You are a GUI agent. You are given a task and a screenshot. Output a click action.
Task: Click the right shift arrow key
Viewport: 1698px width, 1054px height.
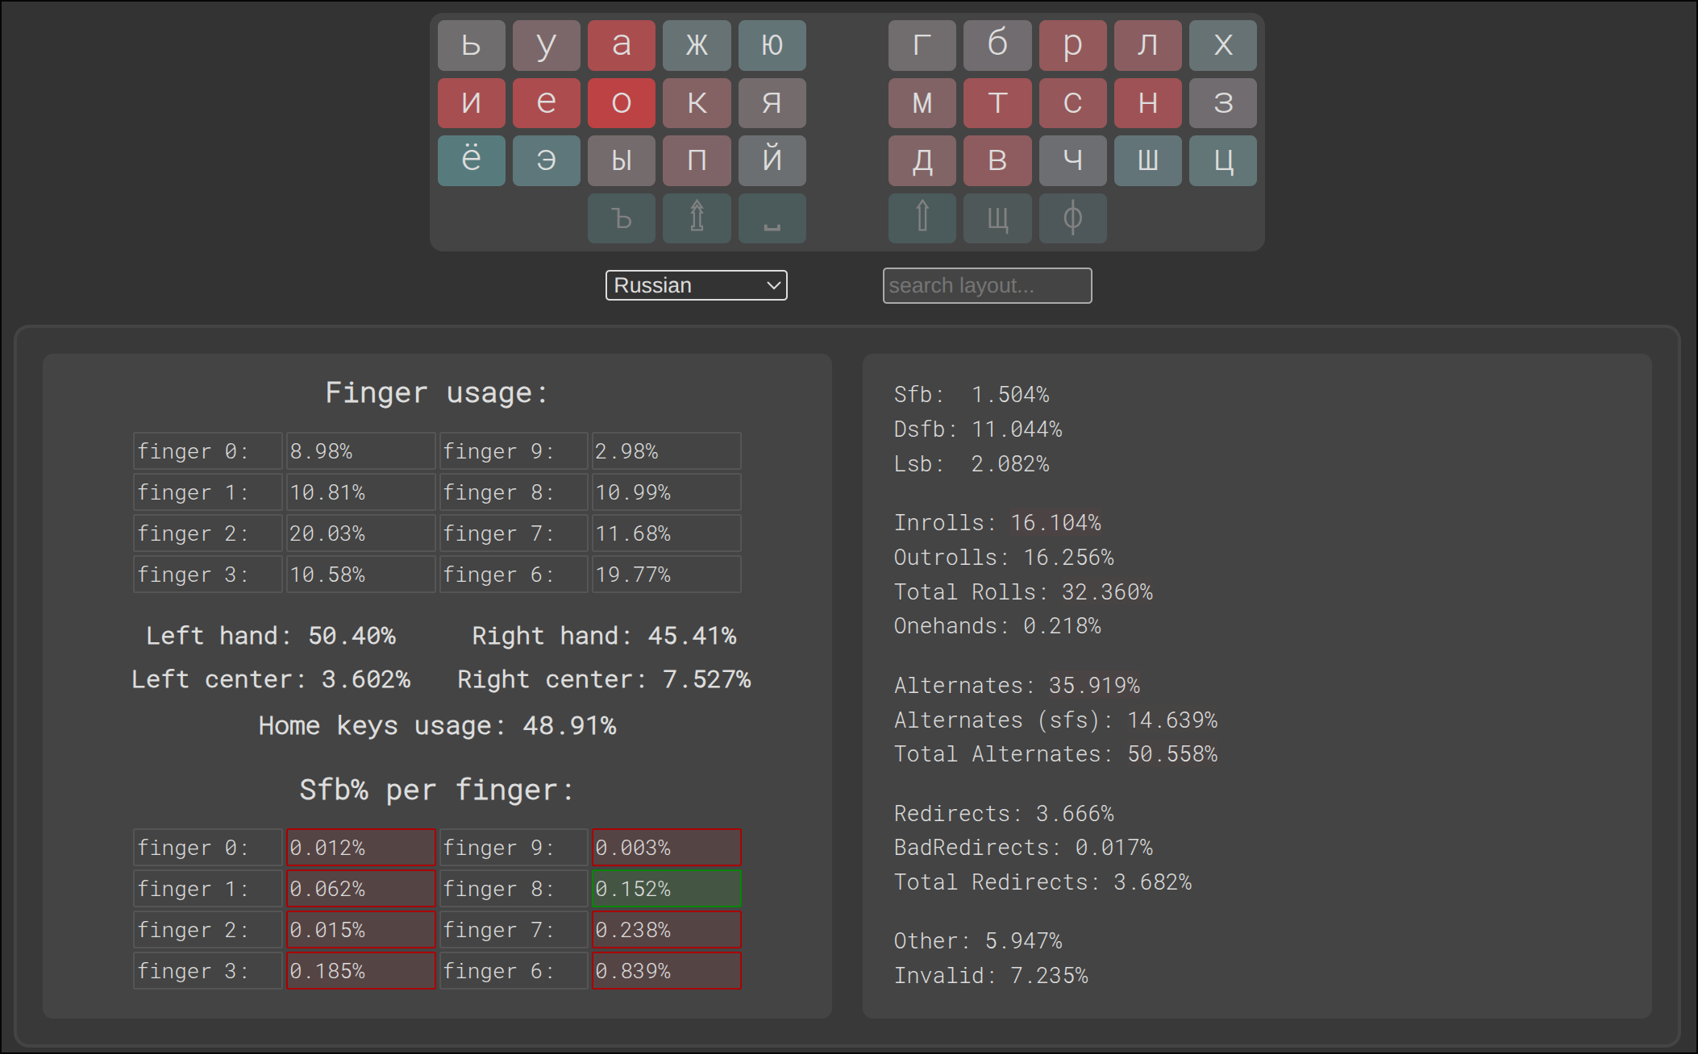[922, 218]
